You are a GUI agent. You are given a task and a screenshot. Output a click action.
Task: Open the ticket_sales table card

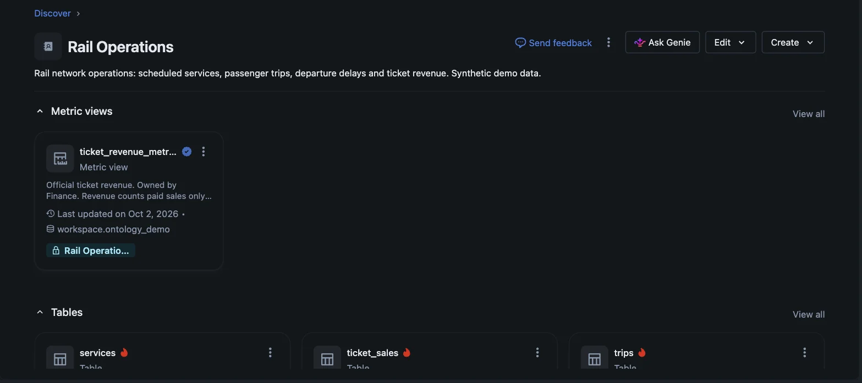tap(430, 351)
